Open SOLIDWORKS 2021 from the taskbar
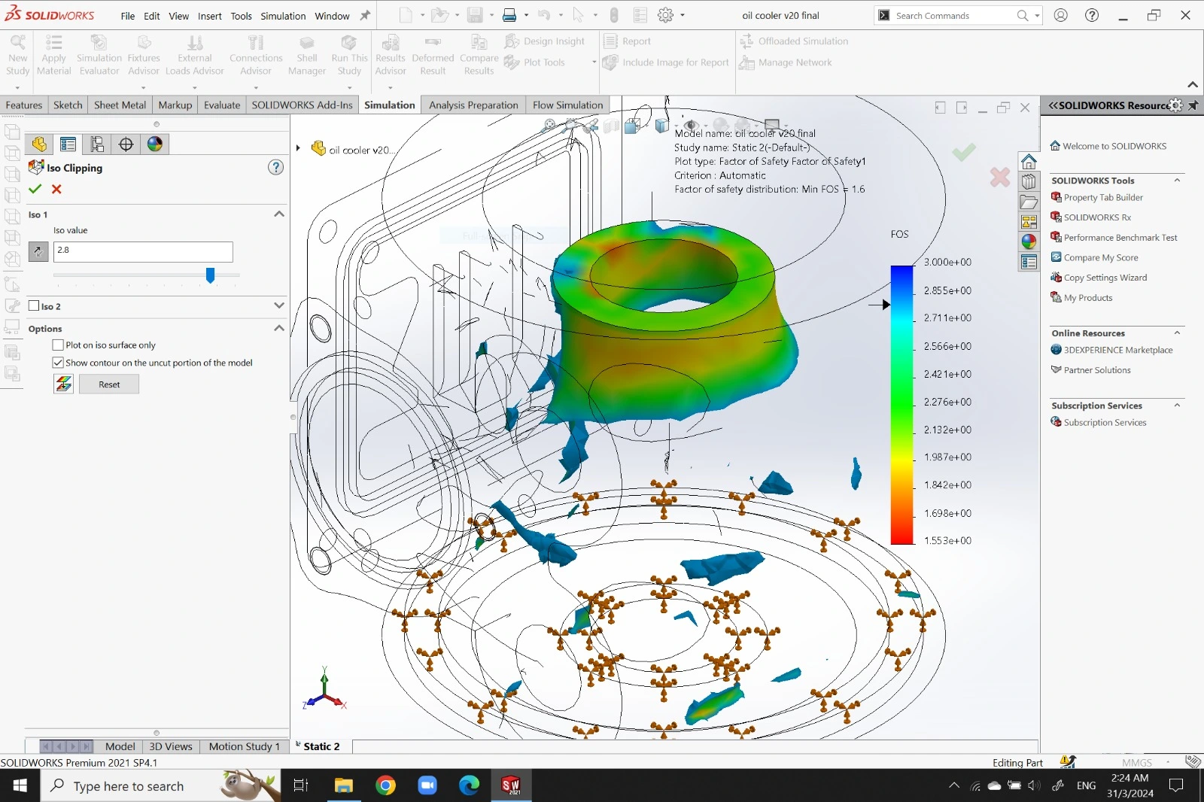Viewport: 1204px width, 802px height. 510,785
